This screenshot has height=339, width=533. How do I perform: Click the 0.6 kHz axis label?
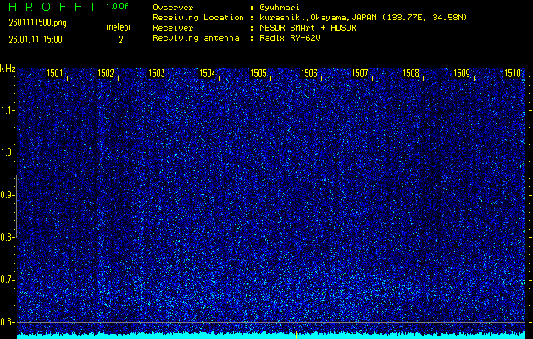6,322
